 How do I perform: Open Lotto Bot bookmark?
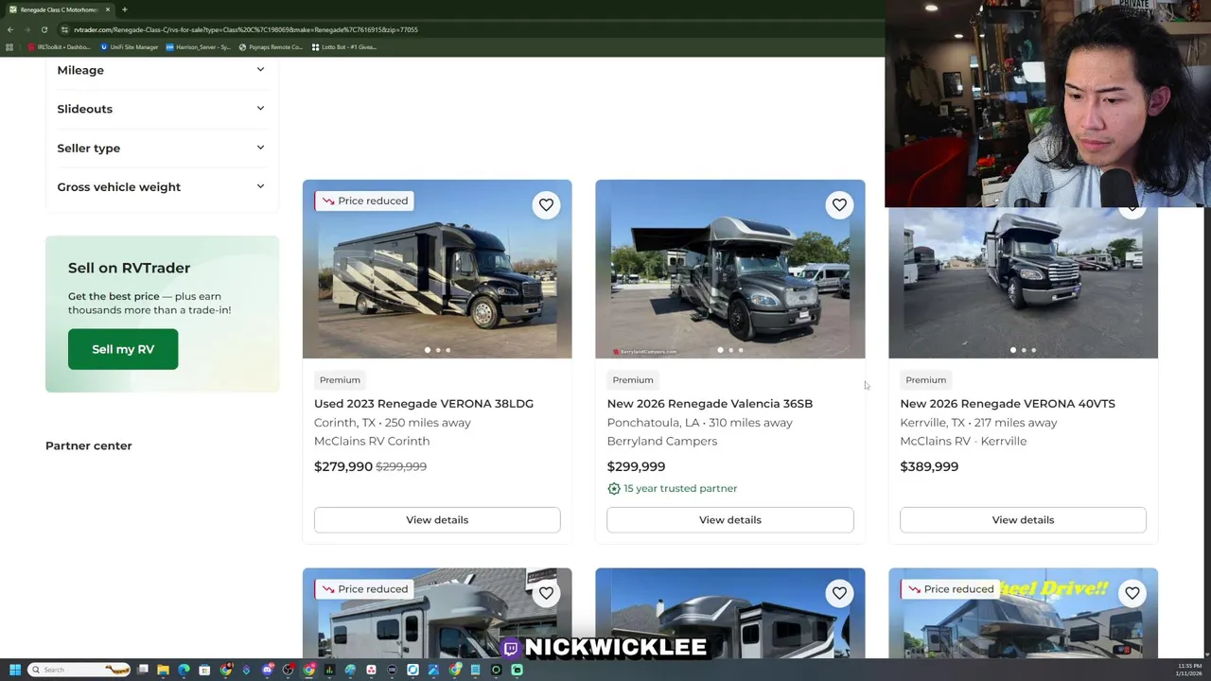[x=344, y=46]
